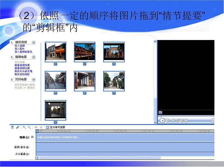This screenshot has width=224, height=168.
Task: Click the 片头重叠 title overlay track
Action: pyautogui.click(x=125, y=154)
